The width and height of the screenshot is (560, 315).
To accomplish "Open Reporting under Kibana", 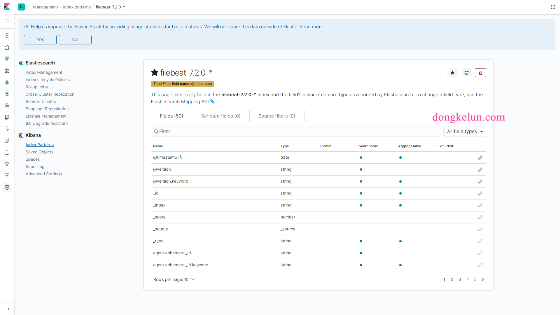I will (x=35, y=167).
